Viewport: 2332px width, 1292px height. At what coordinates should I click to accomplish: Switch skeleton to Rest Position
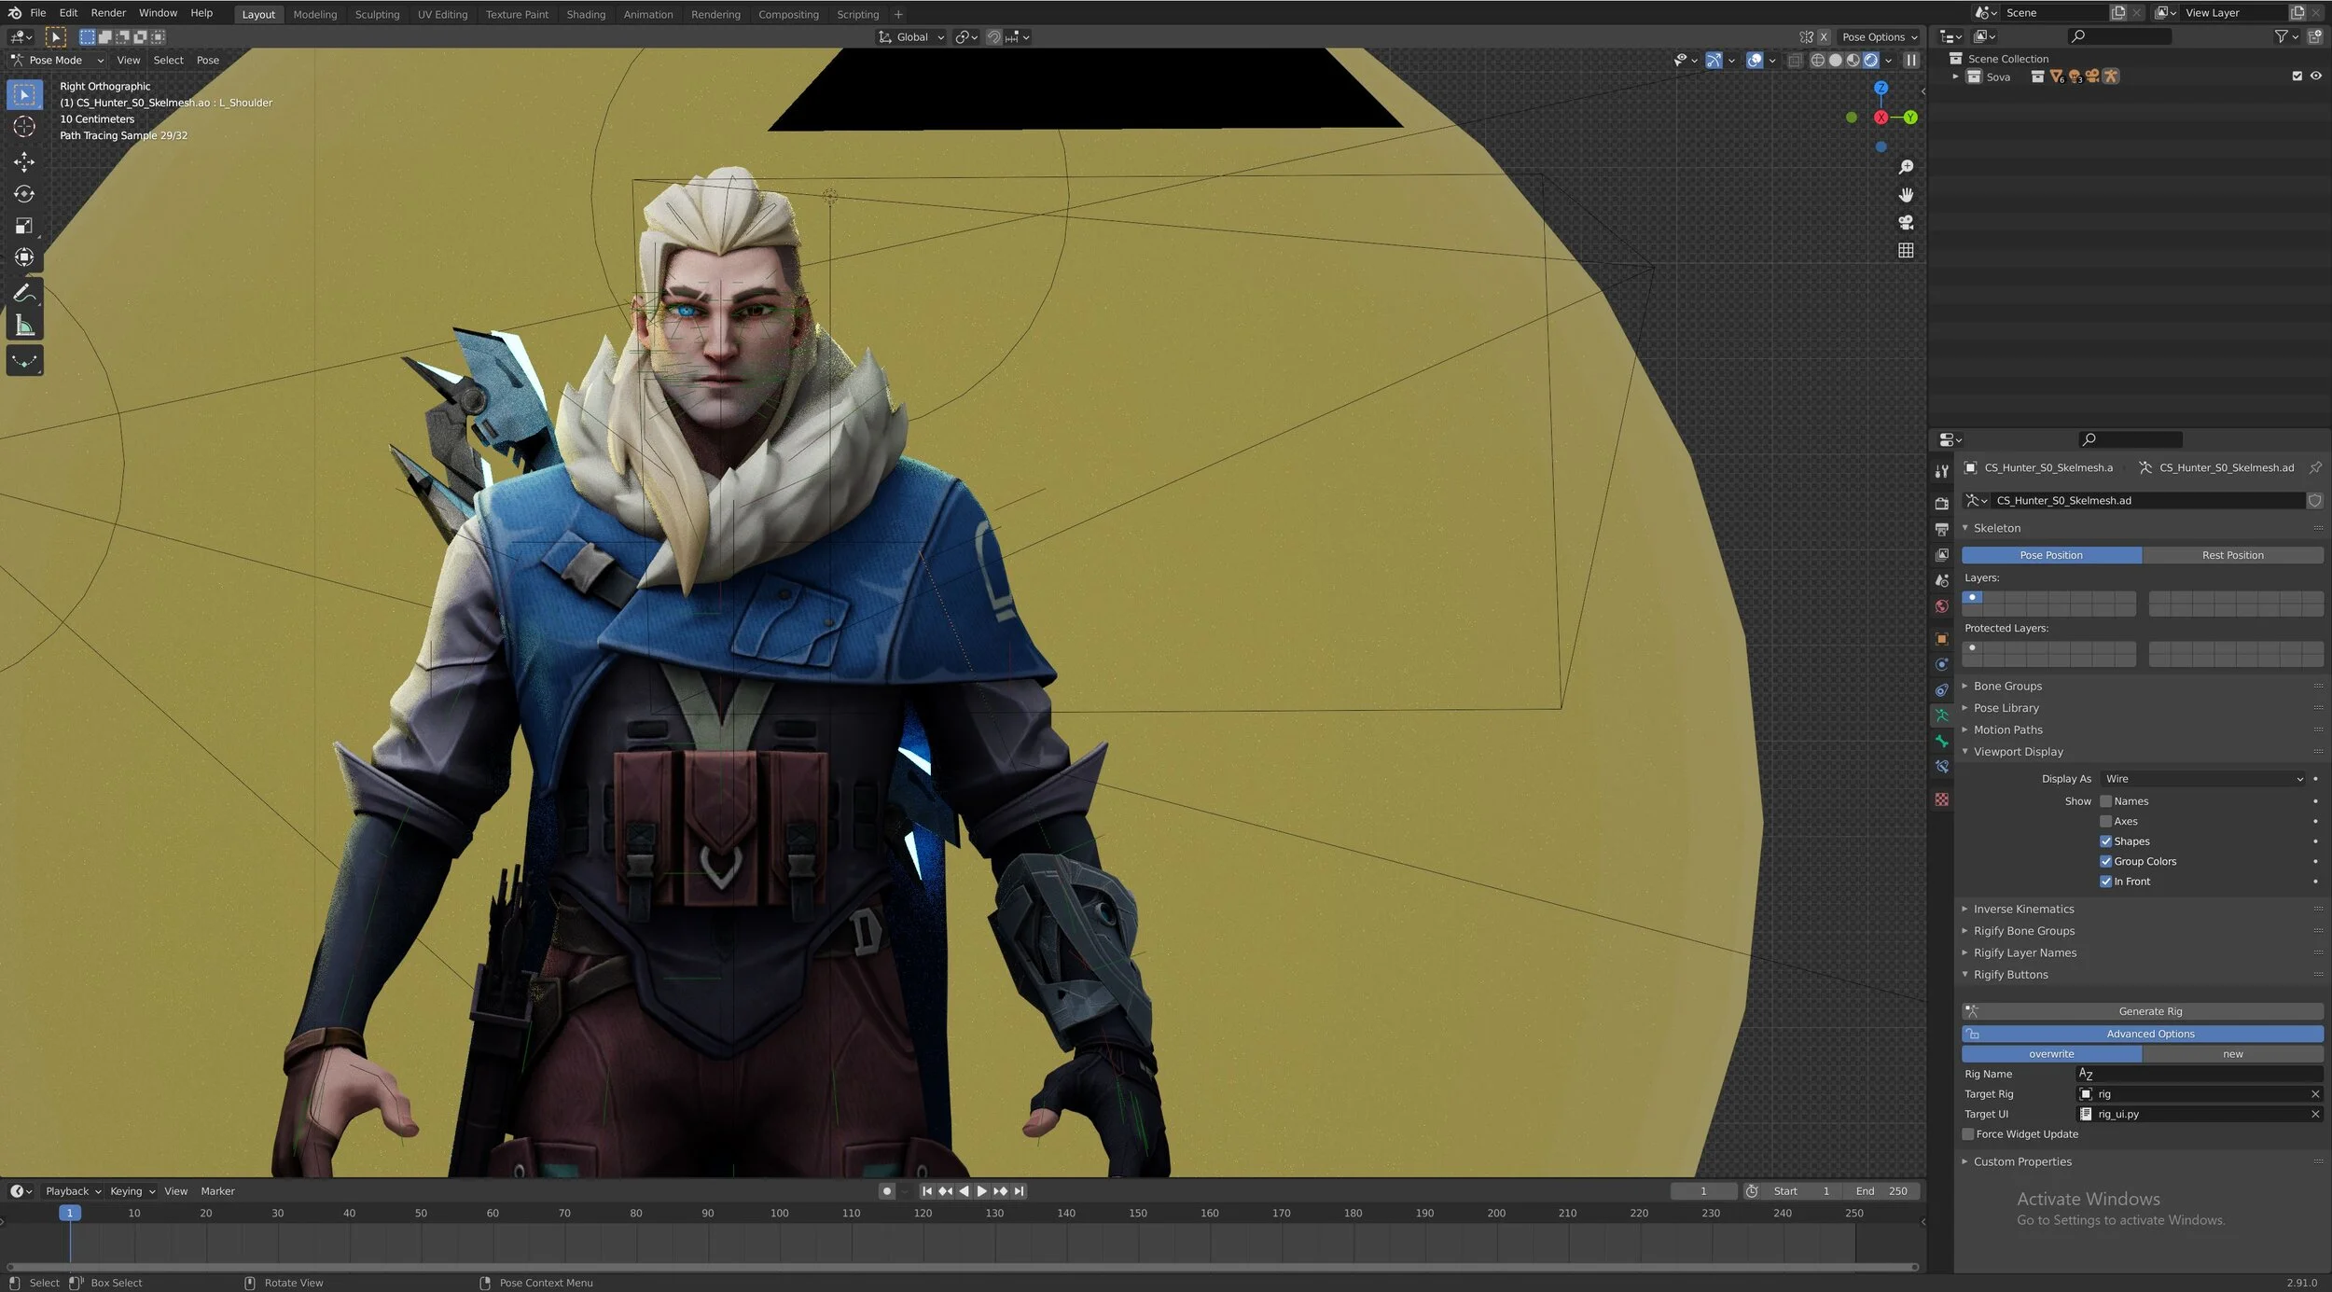coord(2232,555)
